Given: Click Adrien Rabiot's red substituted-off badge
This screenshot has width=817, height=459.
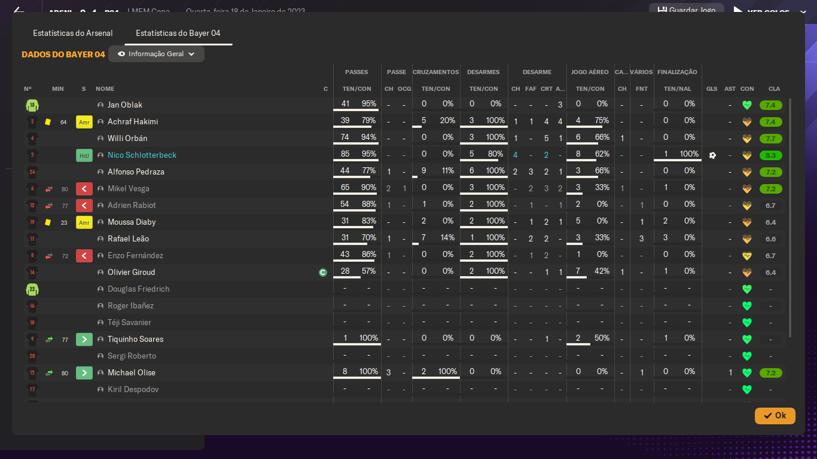Looking at the screenshot, I should tap(84, 206).
